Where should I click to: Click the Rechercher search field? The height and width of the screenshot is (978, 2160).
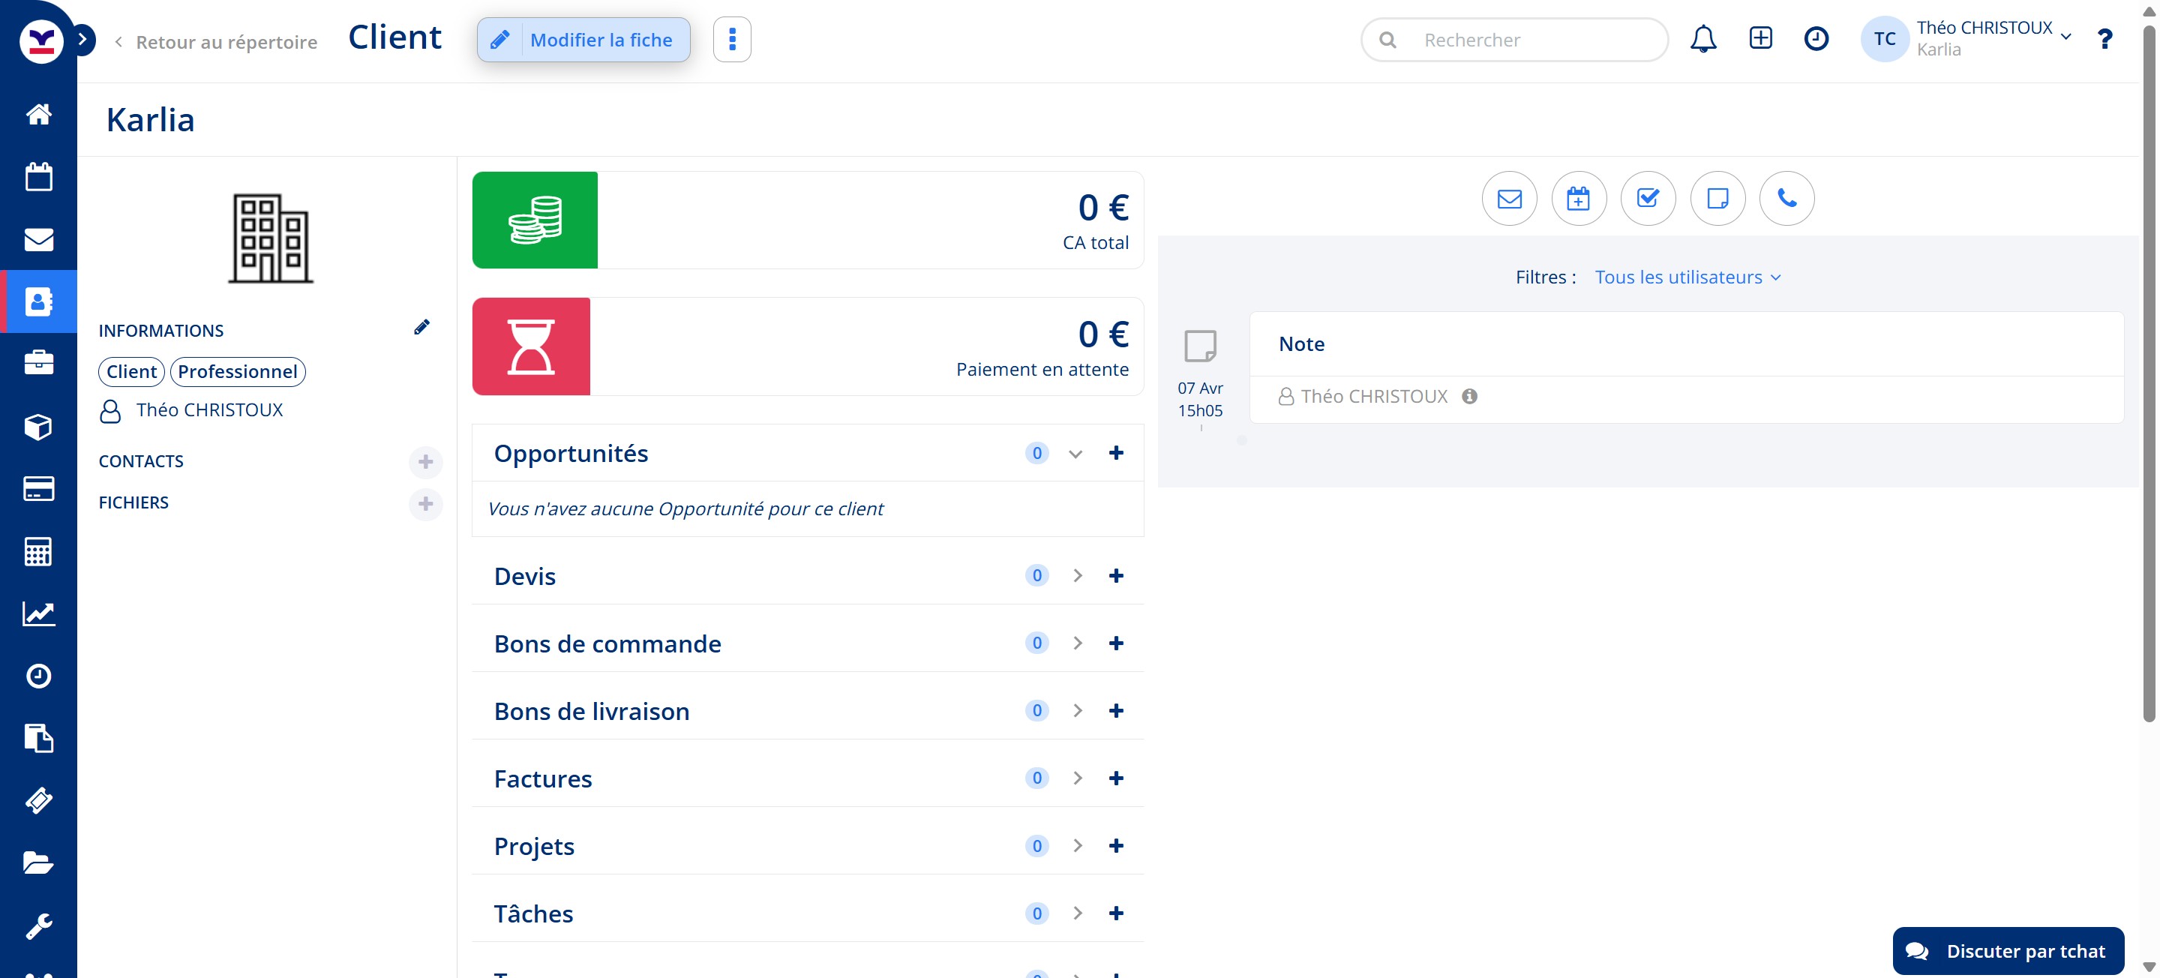(x=1526, y=40)
